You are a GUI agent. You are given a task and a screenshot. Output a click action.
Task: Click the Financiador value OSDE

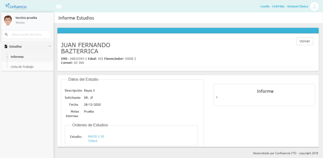pyautogui.click(x=129, y=59)
